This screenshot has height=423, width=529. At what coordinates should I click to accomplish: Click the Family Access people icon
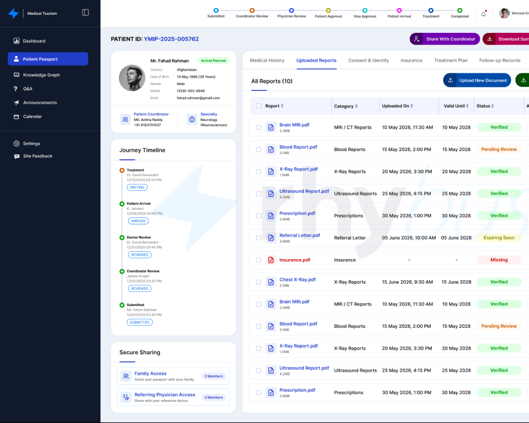126,376
